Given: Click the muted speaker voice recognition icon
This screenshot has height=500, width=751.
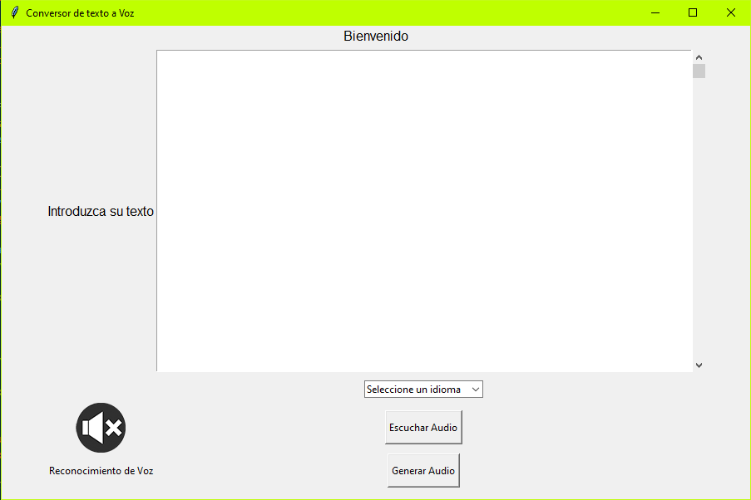Looking at the screenshot, I should click(101, 428).
